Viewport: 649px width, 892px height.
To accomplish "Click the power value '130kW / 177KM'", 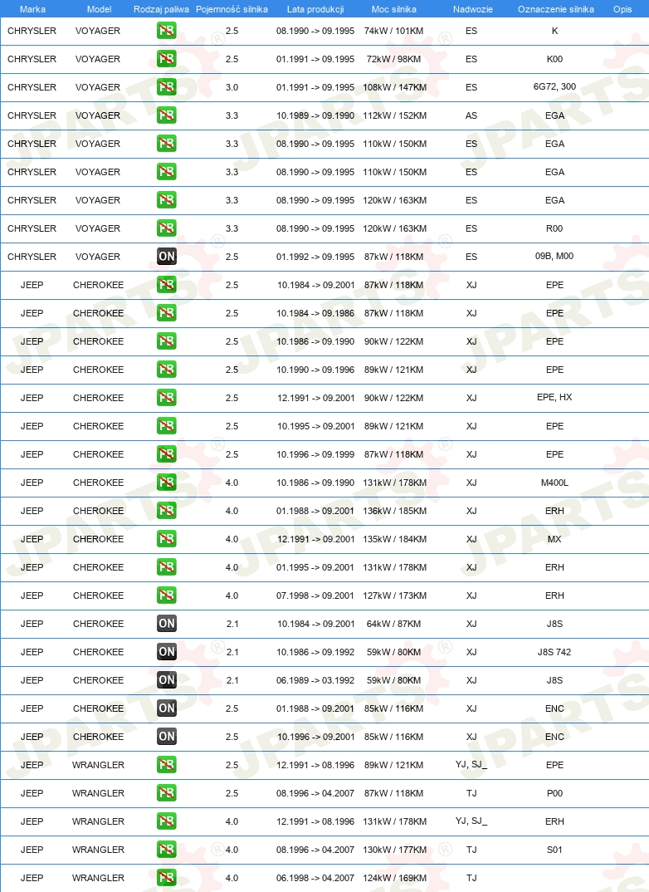I will tap(394, 850).
